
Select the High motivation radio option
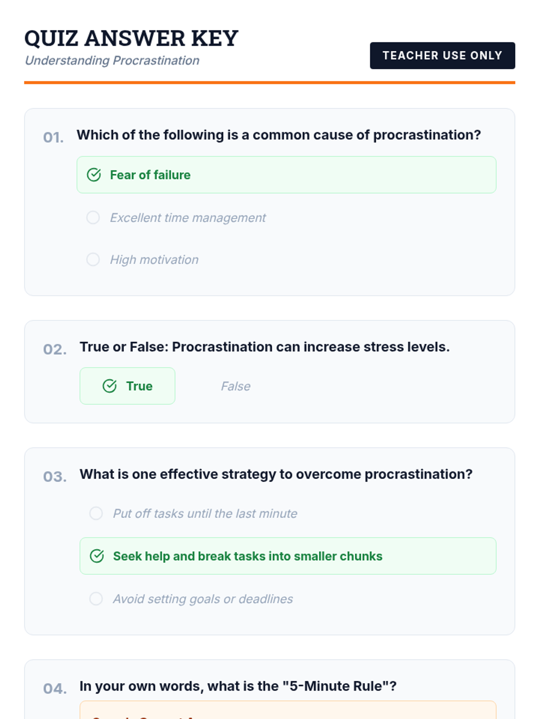point(93,259)
